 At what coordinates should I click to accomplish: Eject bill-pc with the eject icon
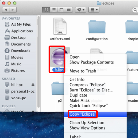click(33, 84)
